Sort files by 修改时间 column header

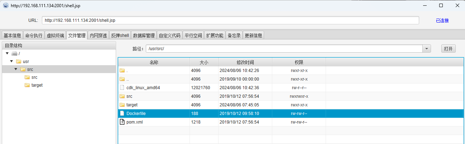(245, 62)
